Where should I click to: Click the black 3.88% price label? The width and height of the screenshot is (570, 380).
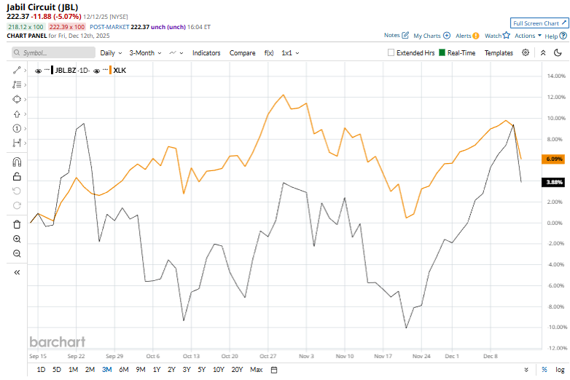553,182
